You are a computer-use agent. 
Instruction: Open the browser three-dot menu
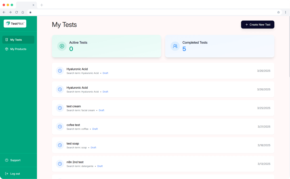pos(285,12)
